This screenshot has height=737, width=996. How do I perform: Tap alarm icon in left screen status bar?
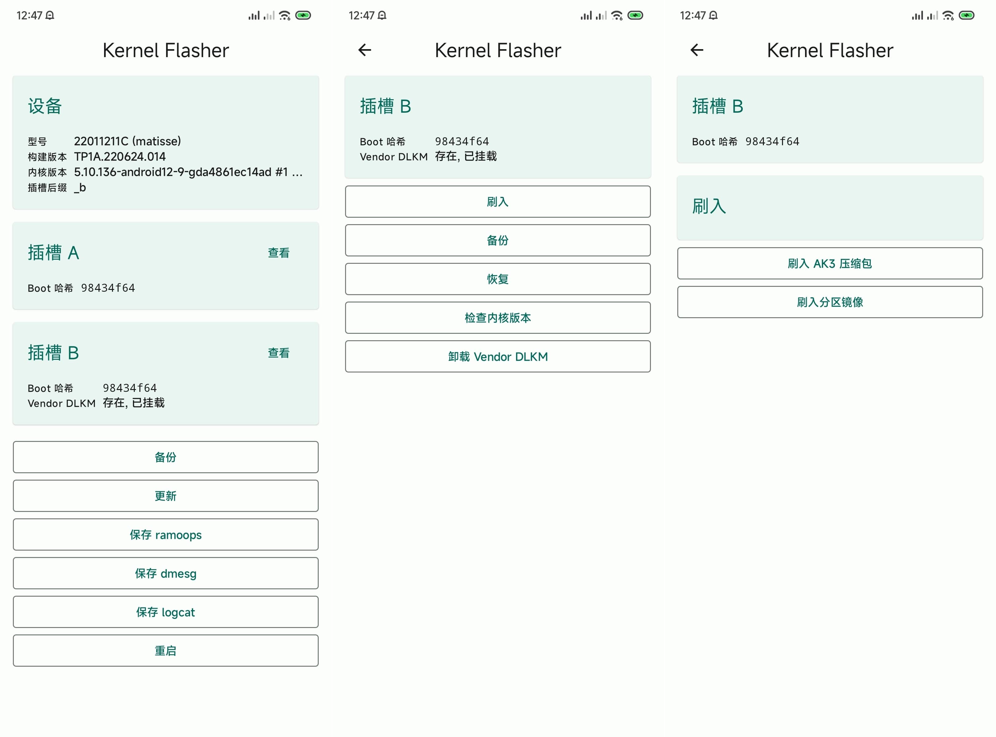50,16
